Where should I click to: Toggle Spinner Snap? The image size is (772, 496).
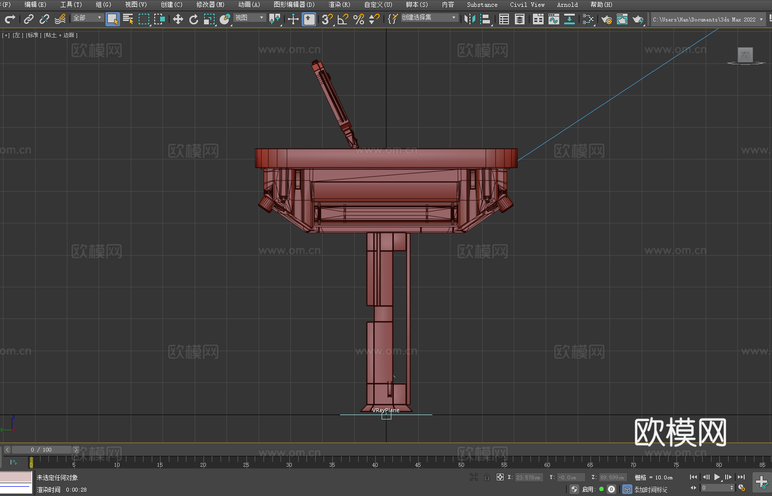(374, 19)
